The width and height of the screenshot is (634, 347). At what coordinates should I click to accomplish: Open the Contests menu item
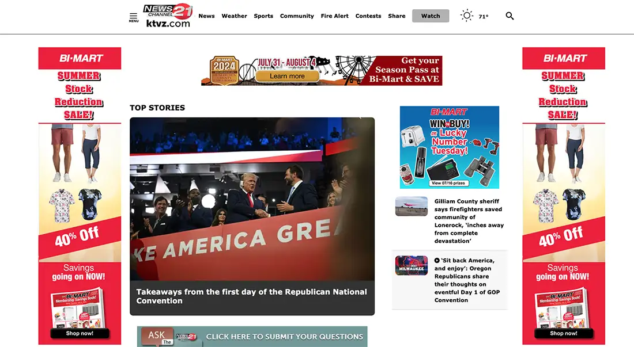click(x=368, y=16)
